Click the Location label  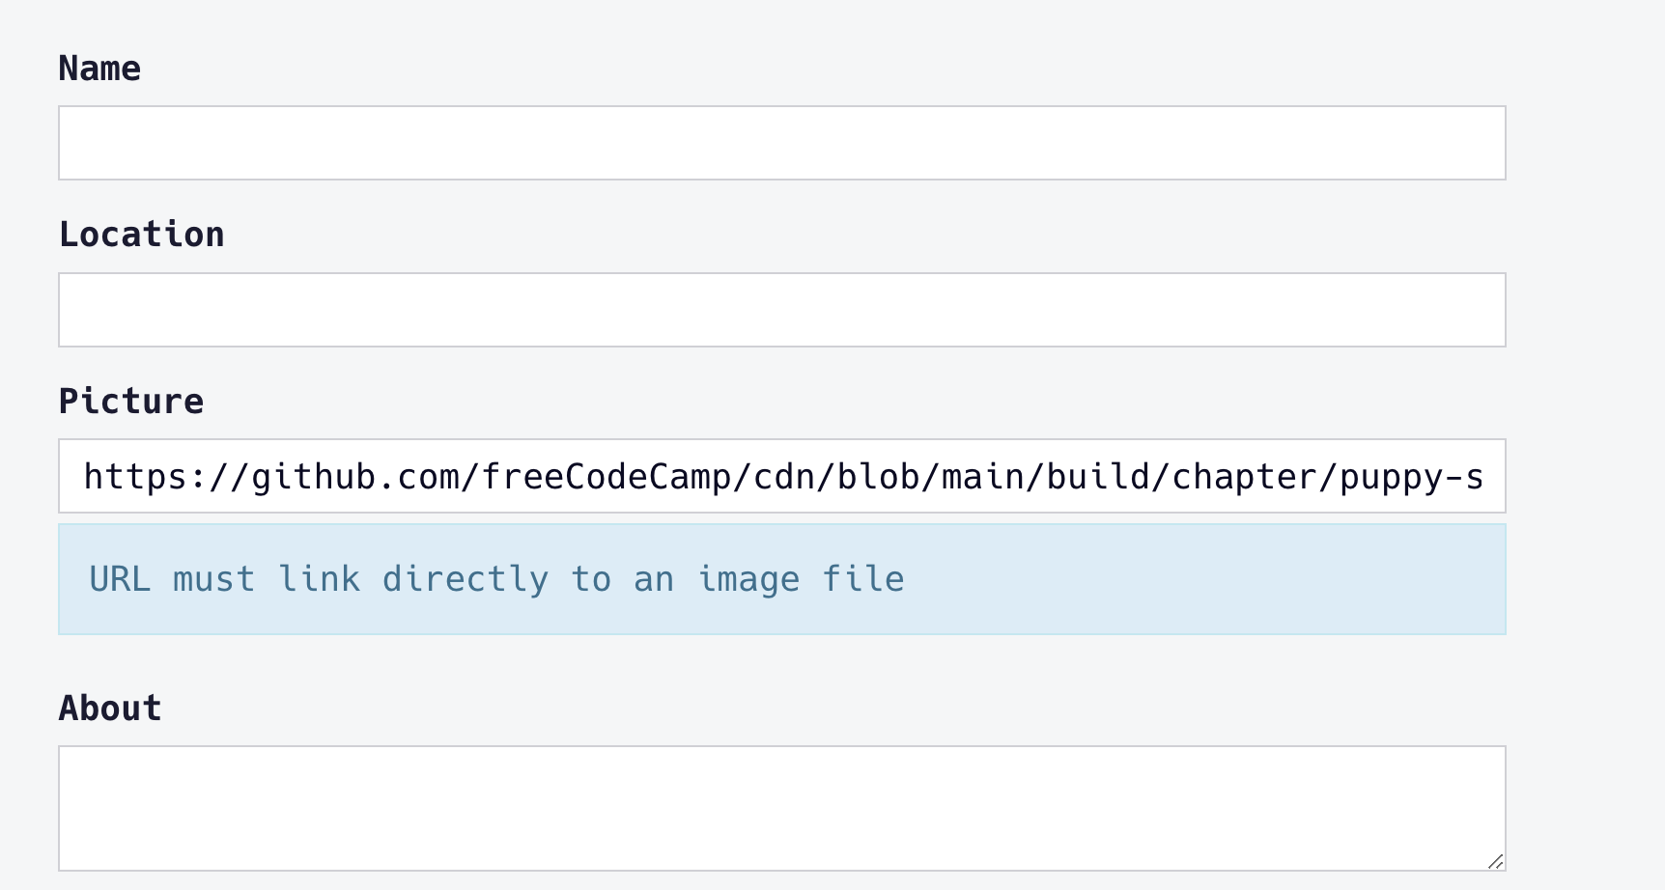(142, 233)
